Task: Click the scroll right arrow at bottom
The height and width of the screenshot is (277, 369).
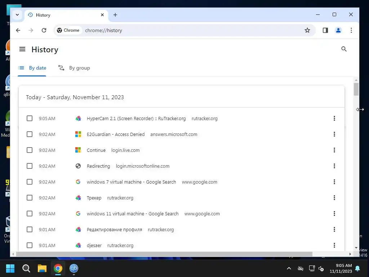Action: click(350, 254)
